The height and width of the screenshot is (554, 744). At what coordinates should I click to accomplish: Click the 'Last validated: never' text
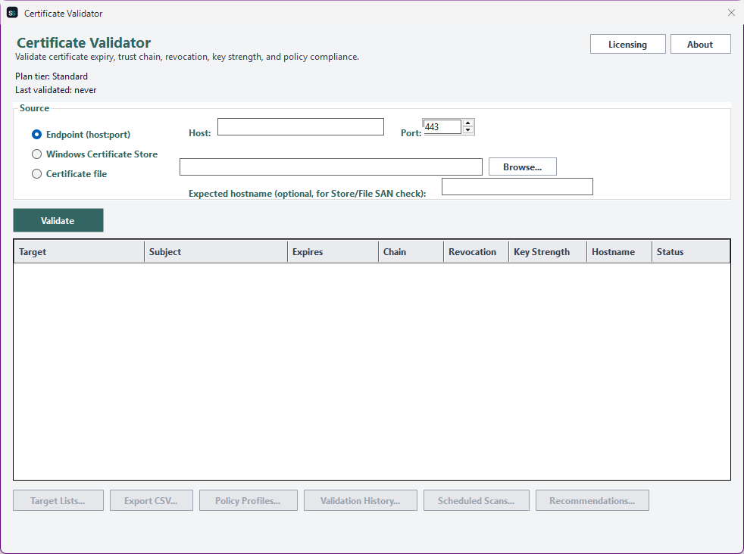[56, 90]
